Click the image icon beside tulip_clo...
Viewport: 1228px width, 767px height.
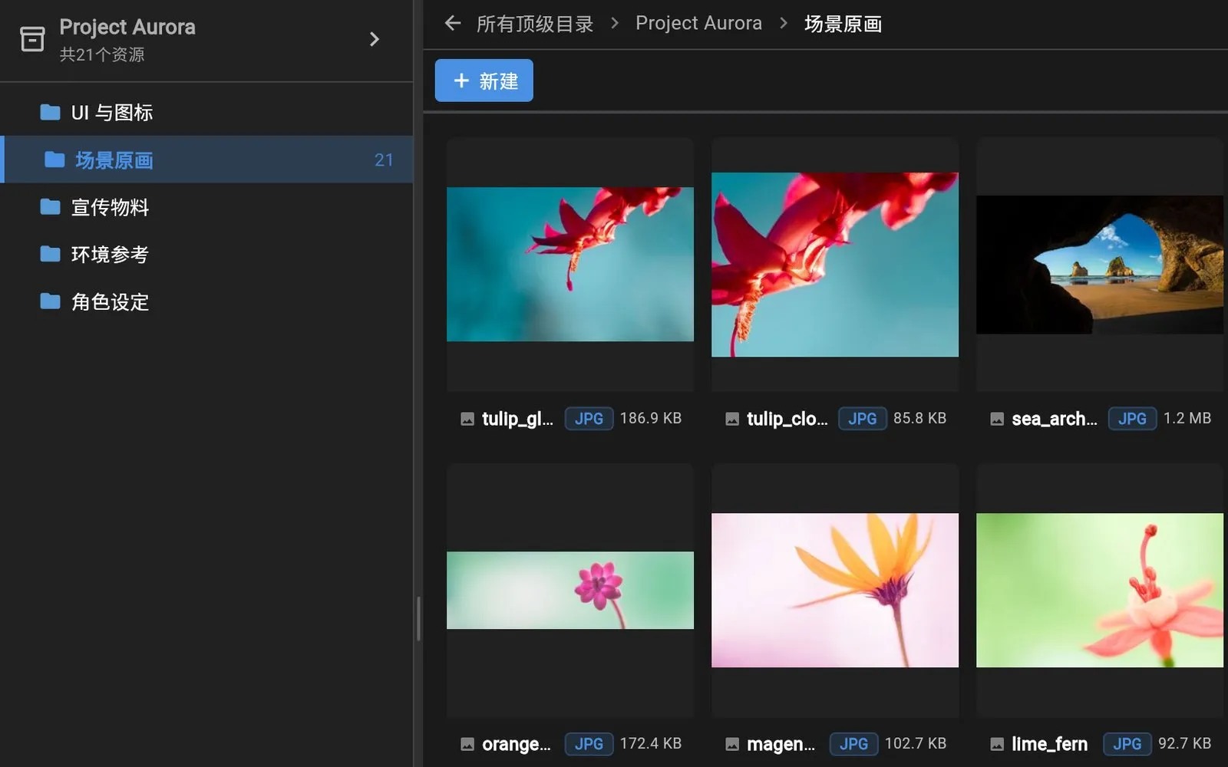(732, 419)
